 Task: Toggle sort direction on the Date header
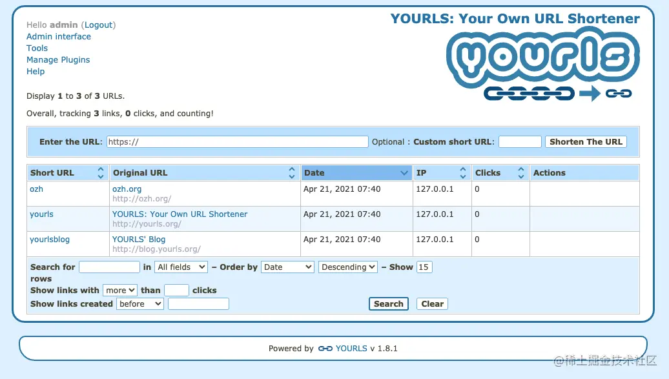point(406,172)
